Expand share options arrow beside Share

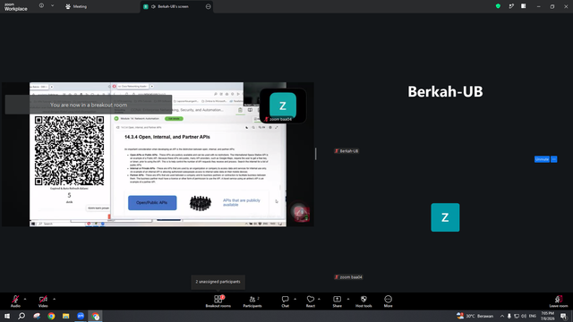pyautogui.click(x=348, y=299)
